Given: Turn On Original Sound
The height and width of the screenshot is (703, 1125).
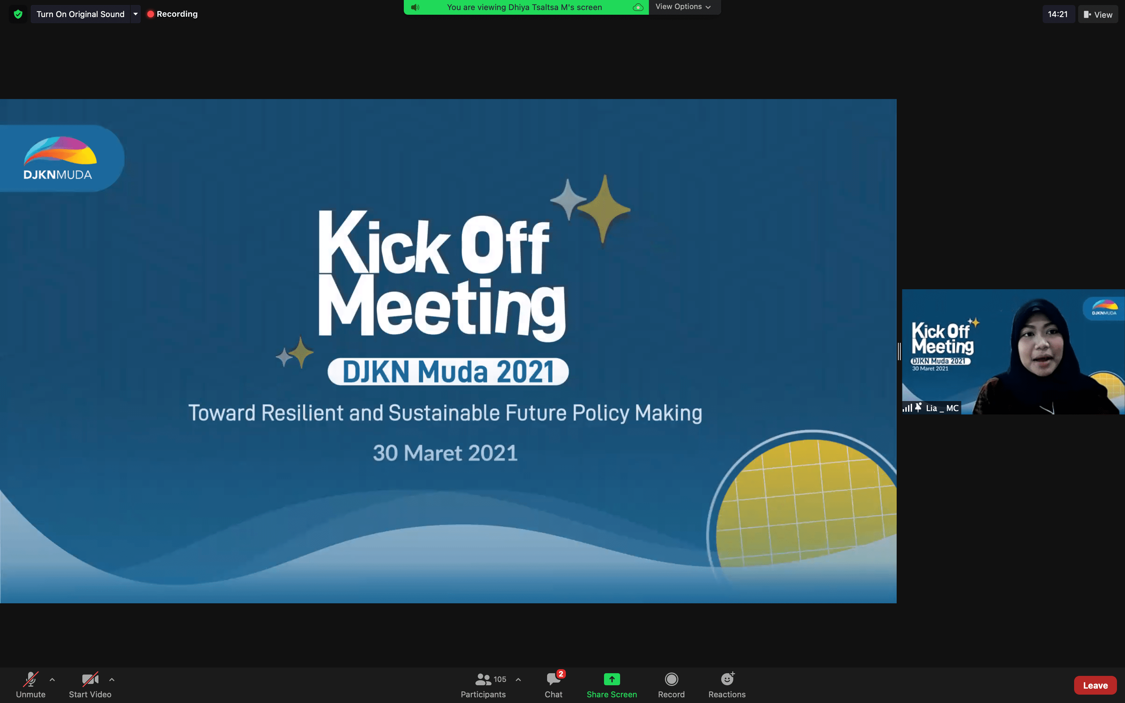Looking at the screenshot, I should pos(80,14).
